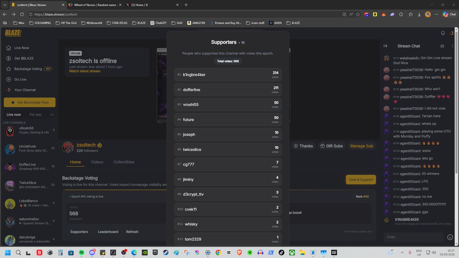This screenshot has height=258, width=459.
Task: Collapse live channels list arrow
Action: point(52,115)
